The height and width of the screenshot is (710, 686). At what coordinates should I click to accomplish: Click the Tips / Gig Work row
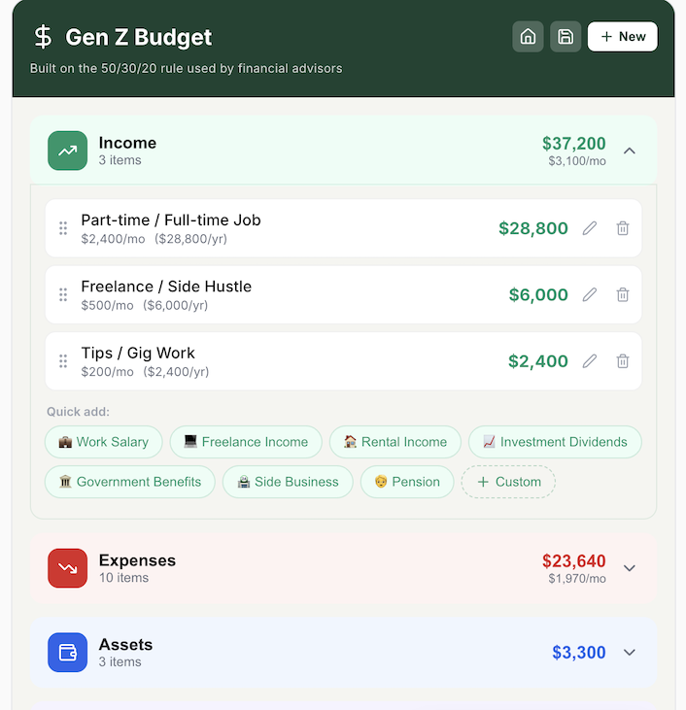[292, 361]
